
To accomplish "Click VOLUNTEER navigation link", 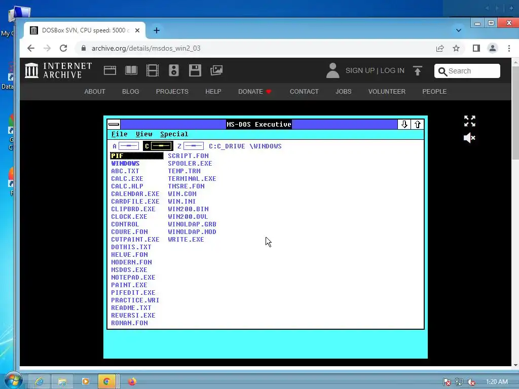I will point(387,92).
